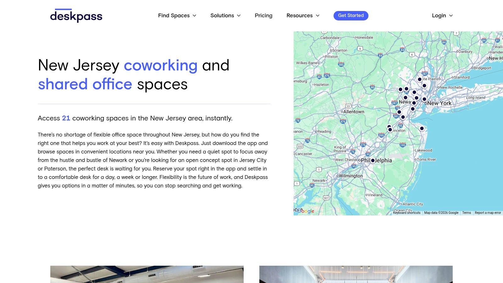
Task: Select the map marker near Philadelphia
Action: pyautogui.click(x=373, y=160)
